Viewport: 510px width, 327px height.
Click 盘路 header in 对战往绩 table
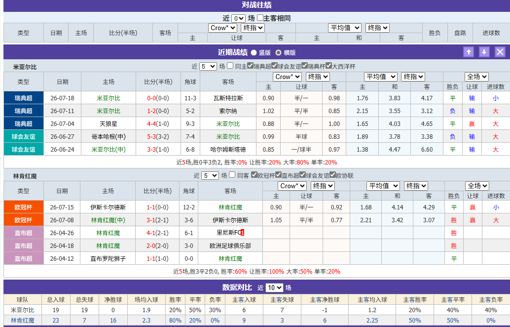[x=460, y=33]
